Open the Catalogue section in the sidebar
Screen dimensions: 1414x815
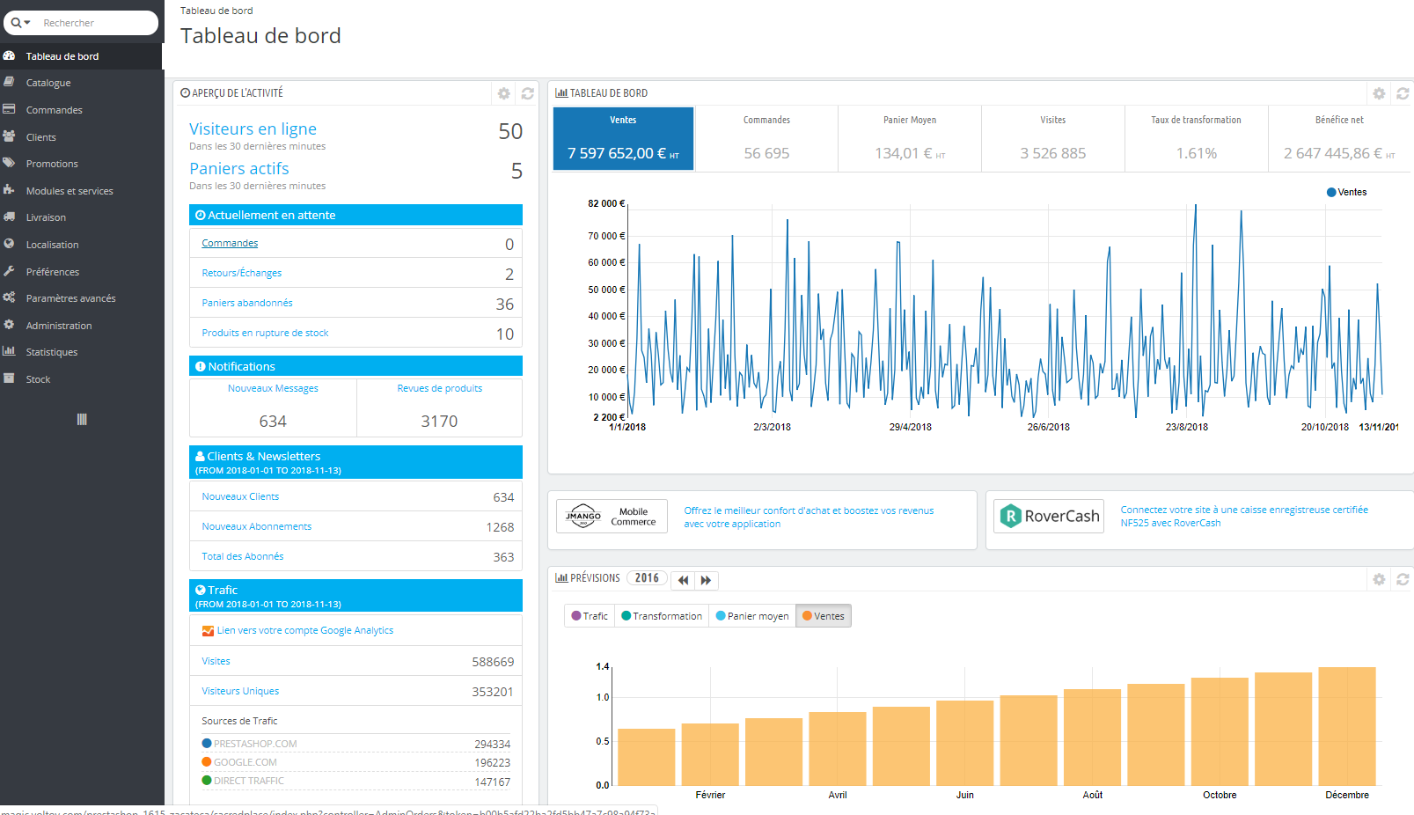tap(48, 82)
